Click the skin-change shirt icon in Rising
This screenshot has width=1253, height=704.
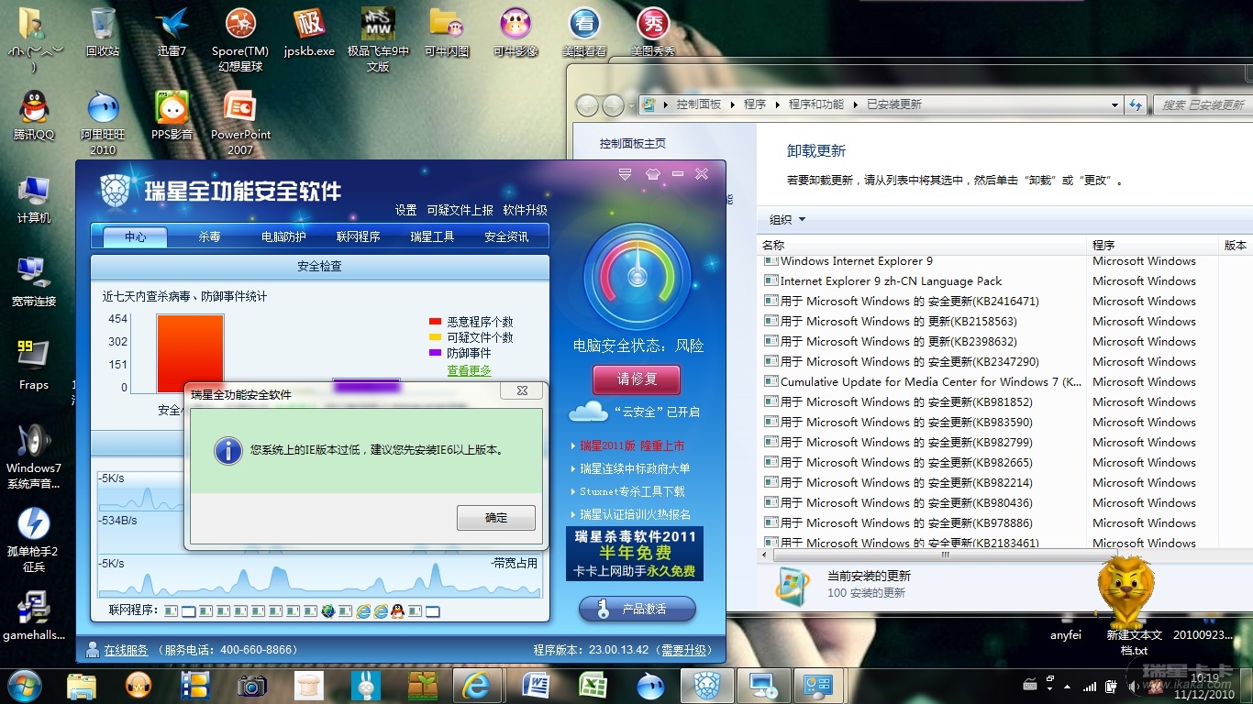click(653, 173)
